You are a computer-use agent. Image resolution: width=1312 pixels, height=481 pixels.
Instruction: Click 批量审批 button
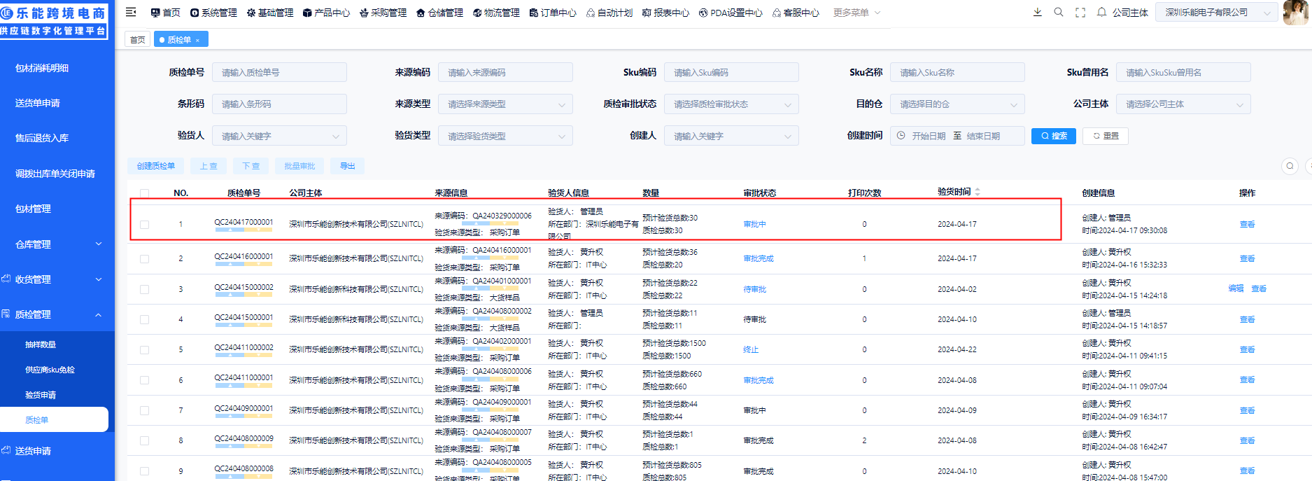click(299, 166)
